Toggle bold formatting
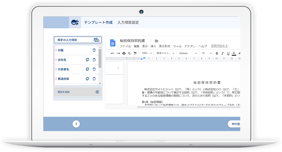282x152 pixels. tap(217, 53)
